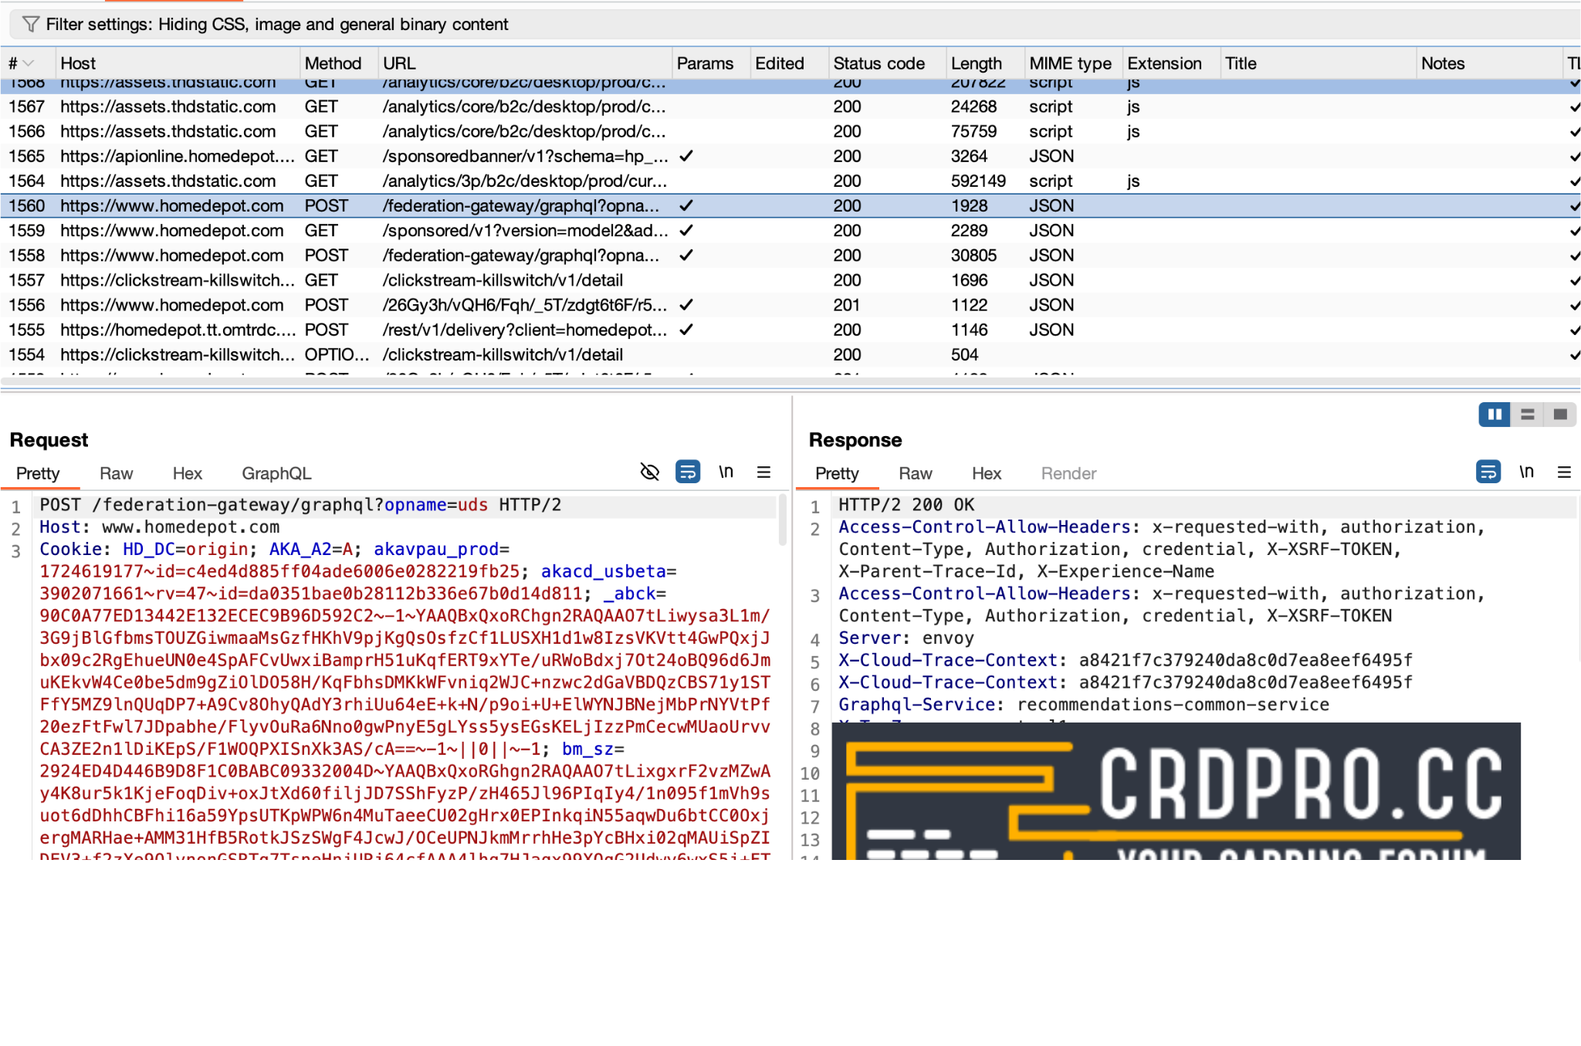Open Request GraphQL tab
Image resolution: width=1581 pixels, height=1046 pixels.
point(276,473)
